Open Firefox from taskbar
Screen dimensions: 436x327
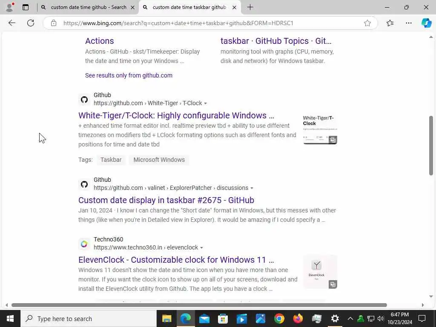[298, 318]
